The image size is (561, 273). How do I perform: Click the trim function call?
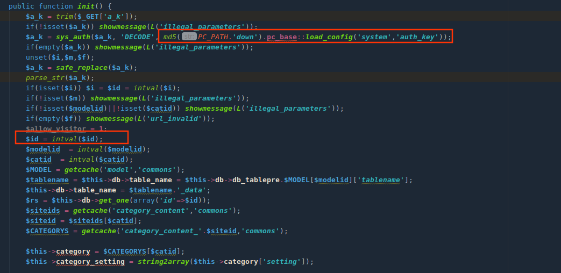[x=65, y=17]
